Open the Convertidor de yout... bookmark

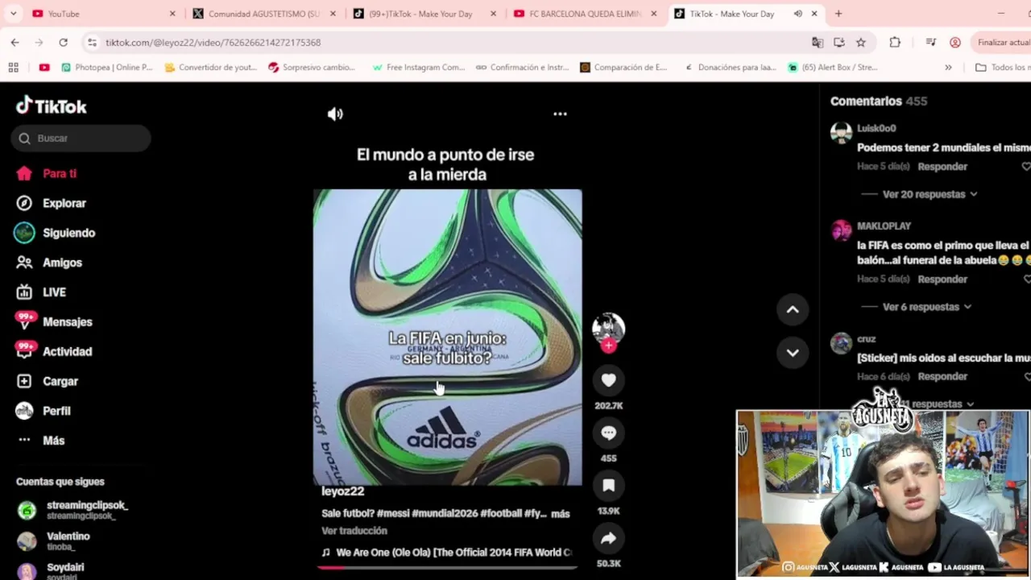[x=210, y=68]
